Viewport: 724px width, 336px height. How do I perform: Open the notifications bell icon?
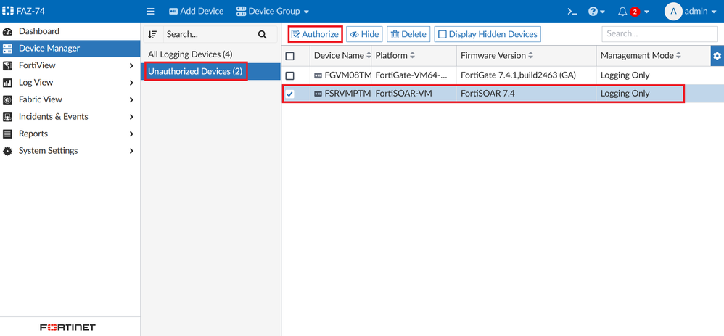click(x=622, y=12)
